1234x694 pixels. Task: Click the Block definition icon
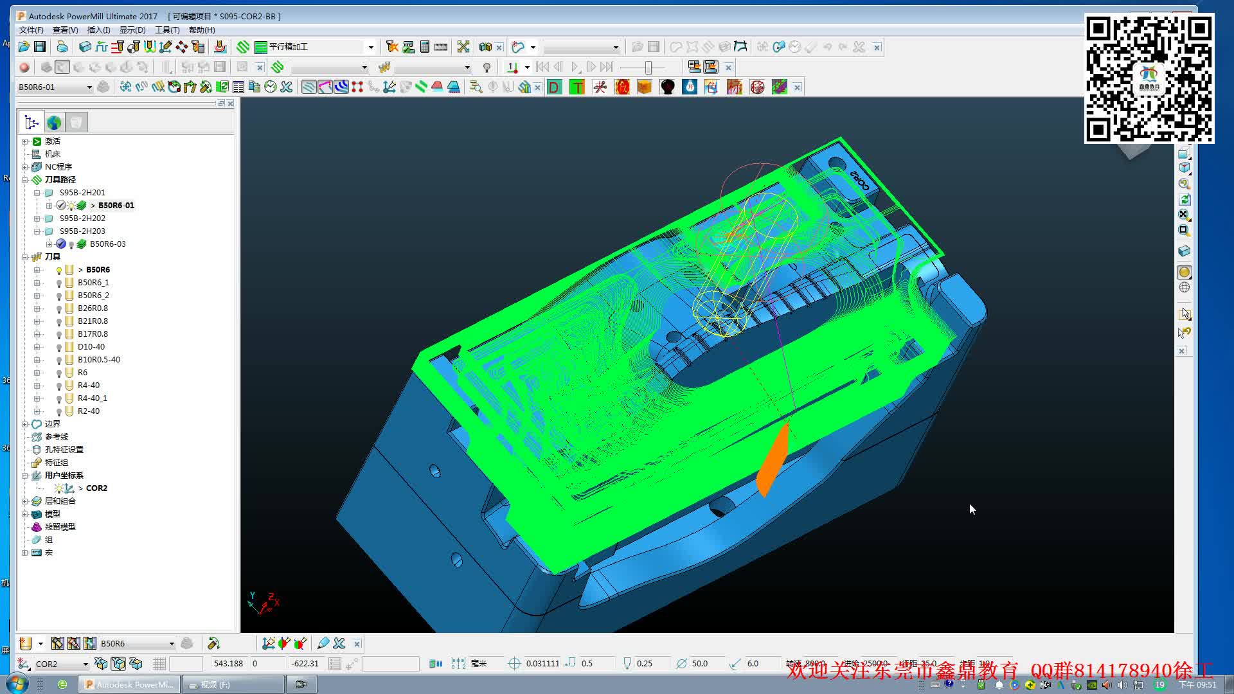85,47
